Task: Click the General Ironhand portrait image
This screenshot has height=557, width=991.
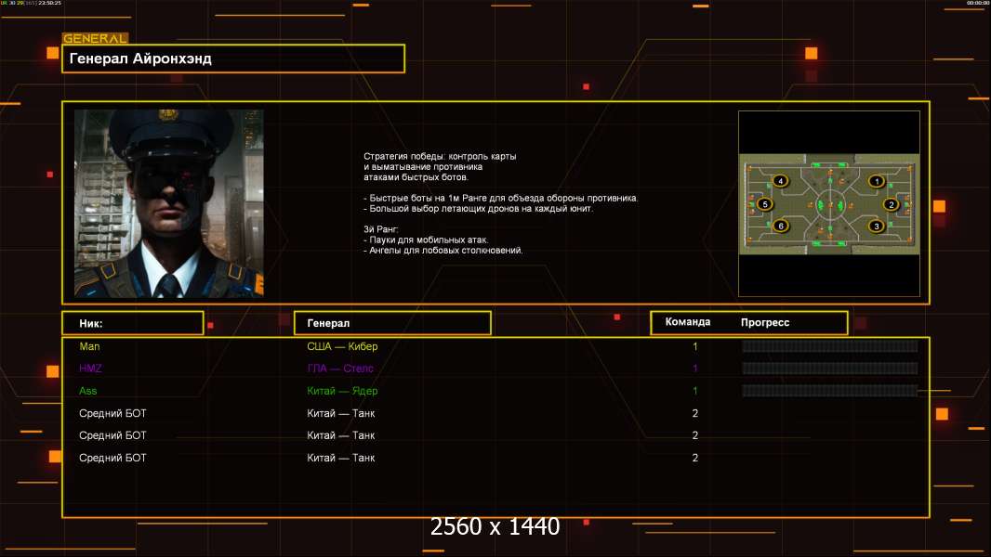Action: pos(168,202)
